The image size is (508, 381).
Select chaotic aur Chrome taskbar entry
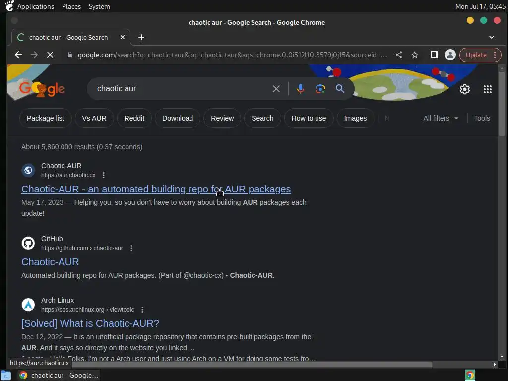pyautogui.click(x=59, y=375)
